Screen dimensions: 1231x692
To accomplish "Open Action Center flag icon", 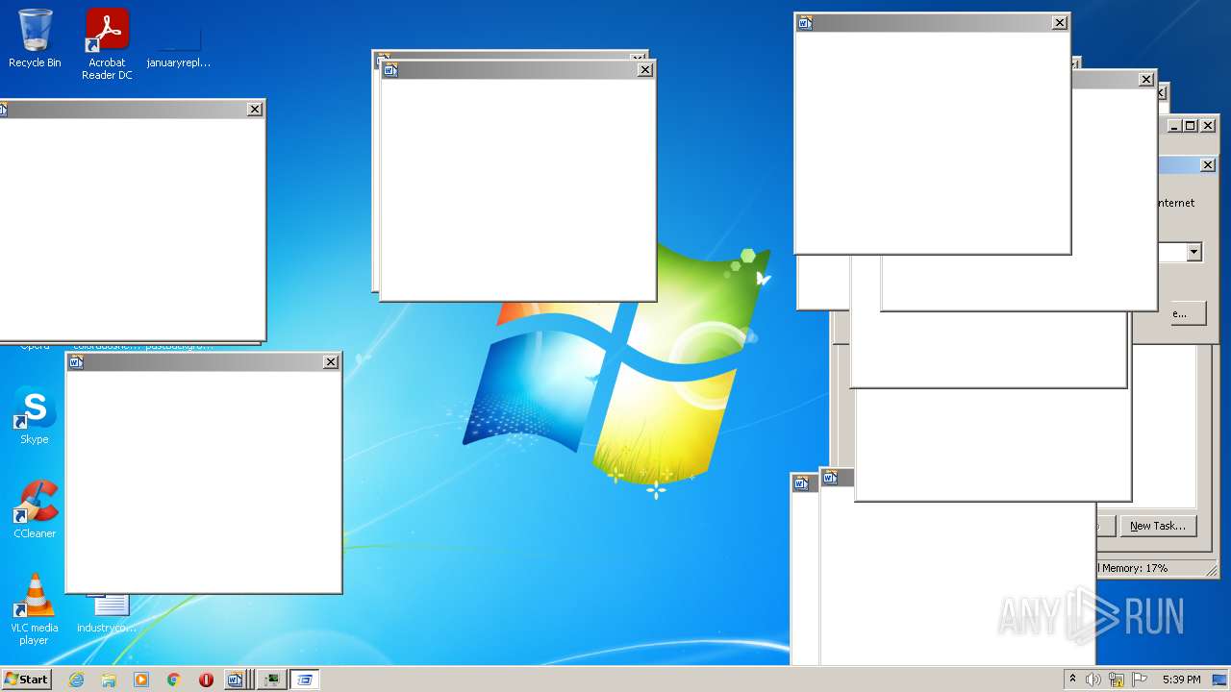I will pyautogui.click(x=1140, y=680).
